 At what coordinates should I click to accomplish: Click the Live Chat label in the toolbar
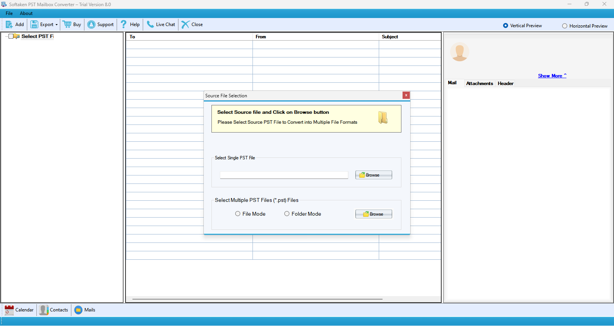click(165, 25)
